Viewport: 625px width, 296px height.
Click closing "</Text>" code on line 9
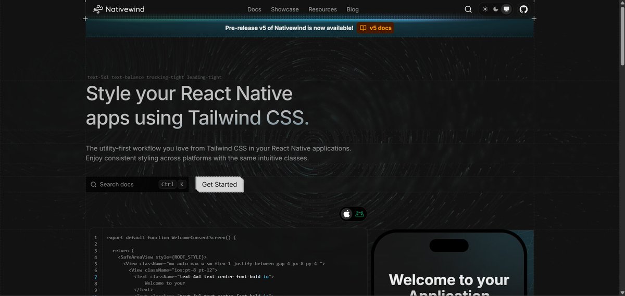[143, 290]
